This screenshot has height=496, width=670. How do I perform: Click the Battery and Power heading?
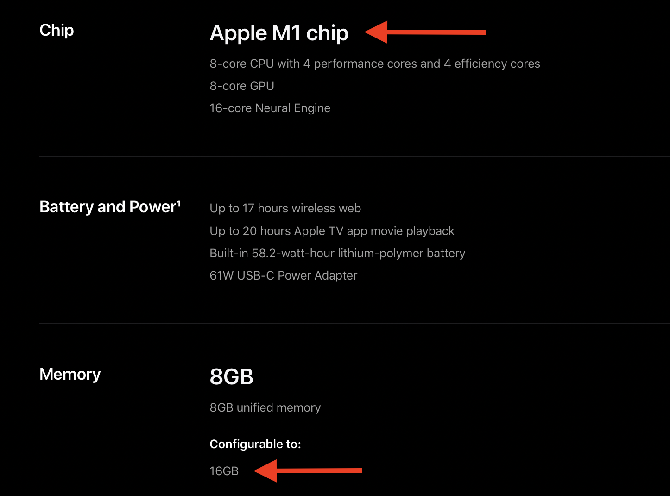click(x=107, y=207)
